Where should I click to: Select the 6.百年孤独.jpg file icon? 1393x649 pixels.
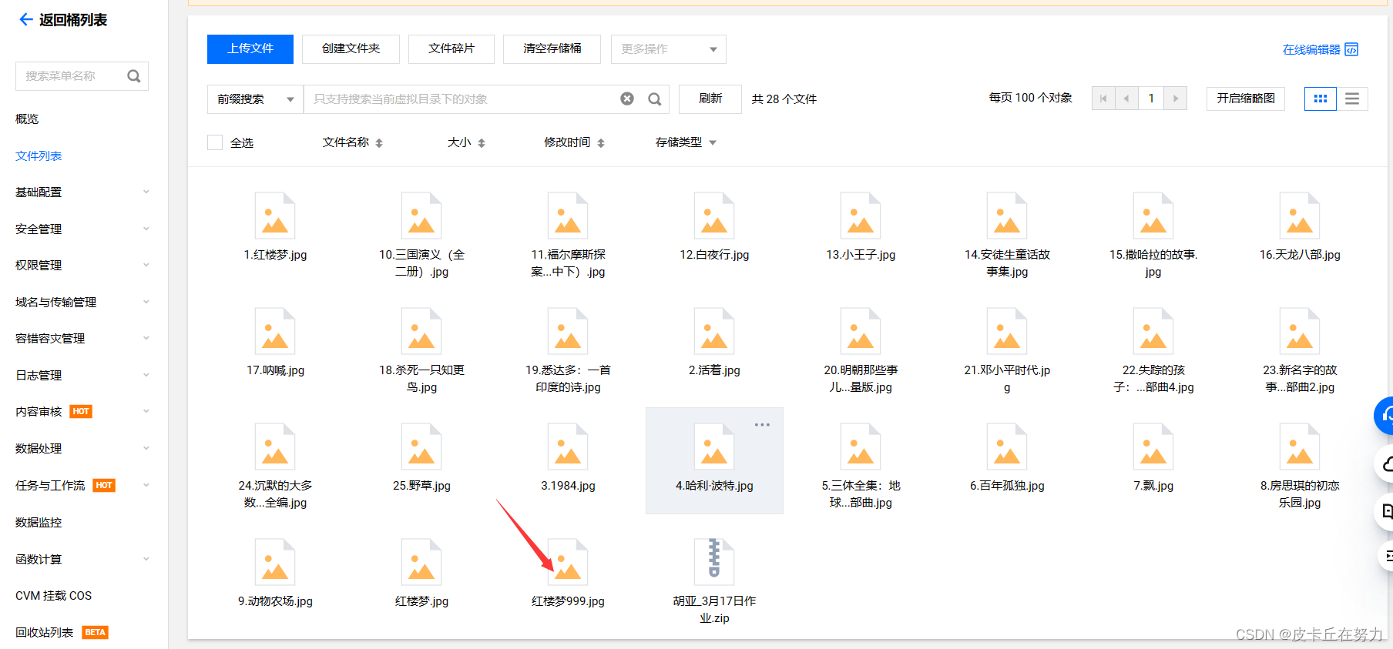1007,447
